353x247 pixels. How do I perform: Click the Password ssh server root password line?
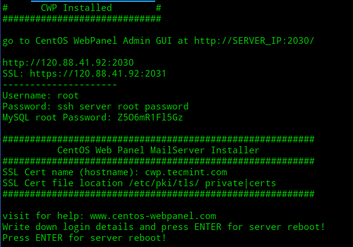point(96,106)
